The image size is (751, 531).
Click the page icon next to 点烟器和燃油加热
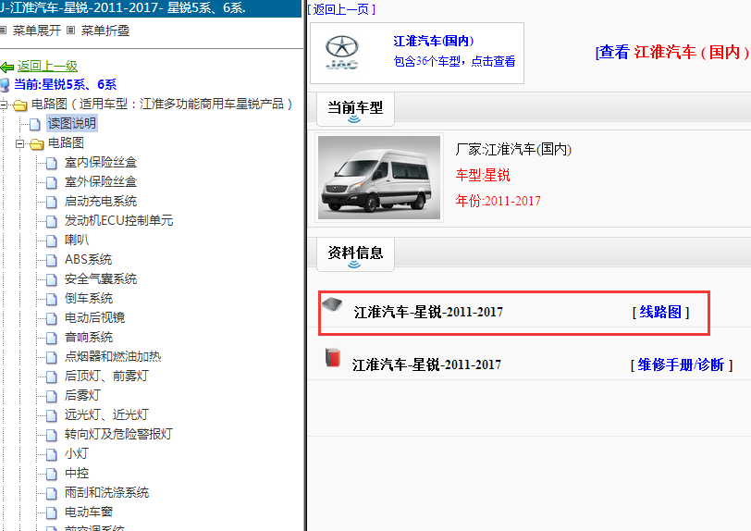51,357
